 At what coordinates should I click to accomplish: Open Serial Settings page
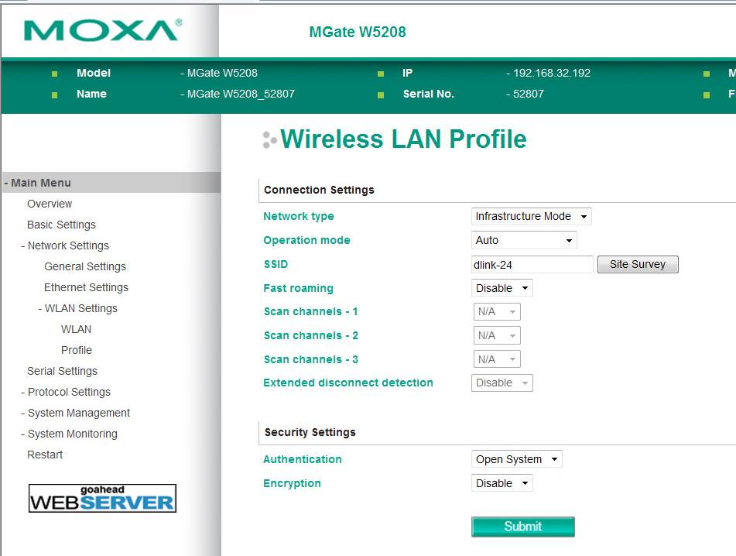click(x=62, y=371)
